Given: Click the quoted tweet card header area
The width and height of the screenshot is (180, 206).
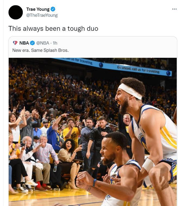Looking at the screenshot, I should (93, 47).
